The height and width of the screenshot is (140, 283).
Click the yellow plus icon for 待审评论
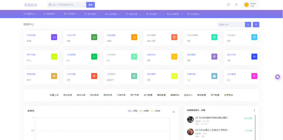(174, 57)
